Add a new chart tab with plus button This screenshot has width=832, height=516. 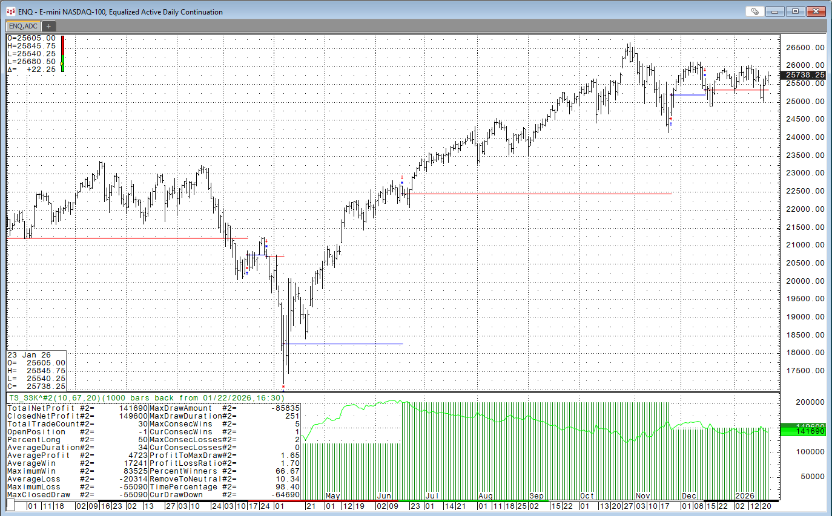click(x=48, y=26)
